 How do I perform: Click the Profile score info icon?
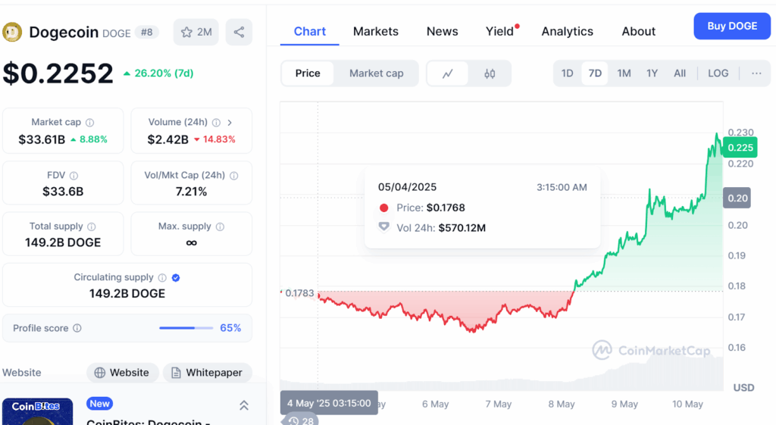coord(77,328)
